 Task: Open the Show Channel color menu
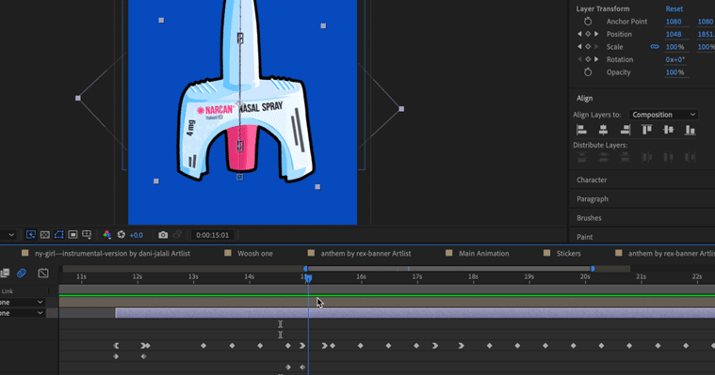click(106, 235)
